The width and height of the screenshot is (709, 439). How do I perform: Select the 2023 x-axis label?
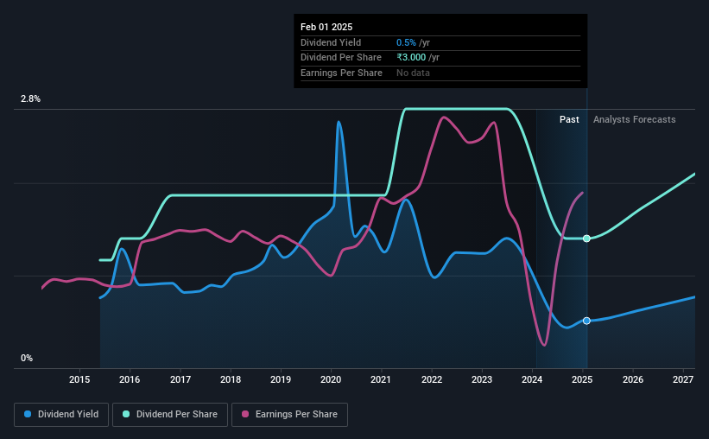pyautogui.click(x=482, y=379)
